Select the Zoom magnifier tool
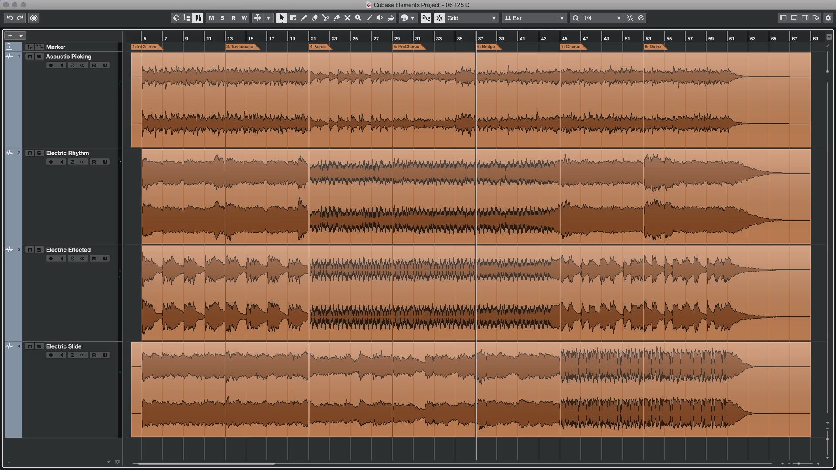 pyautogui.click(x=358, y=18)
